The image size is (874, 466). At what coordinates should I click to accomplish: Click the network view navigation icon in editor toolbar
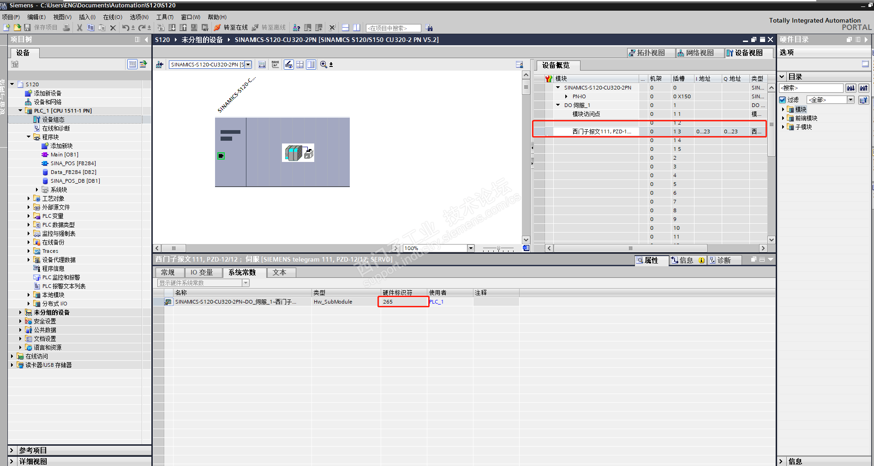pos(160,65)
